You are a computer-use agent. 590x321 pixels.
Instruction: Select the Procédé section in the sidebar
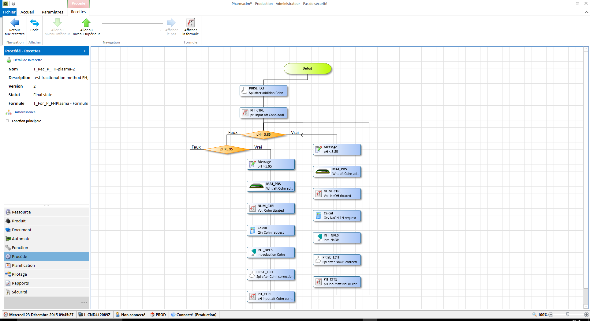pos(47,256)
